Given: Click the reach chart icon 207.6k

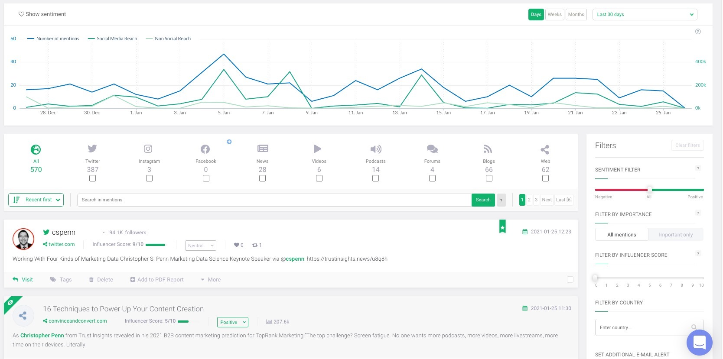Looking at the screenshot, I should (x=269, y=322).
